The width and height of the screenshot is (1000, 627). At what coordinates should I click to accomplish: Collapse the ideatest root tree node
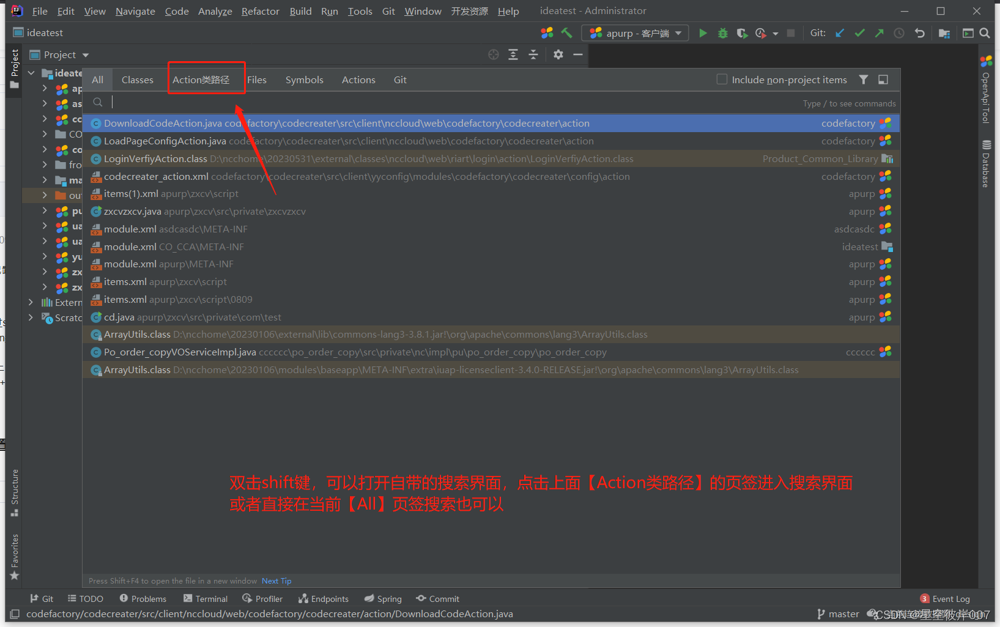(x=31, y=73)
